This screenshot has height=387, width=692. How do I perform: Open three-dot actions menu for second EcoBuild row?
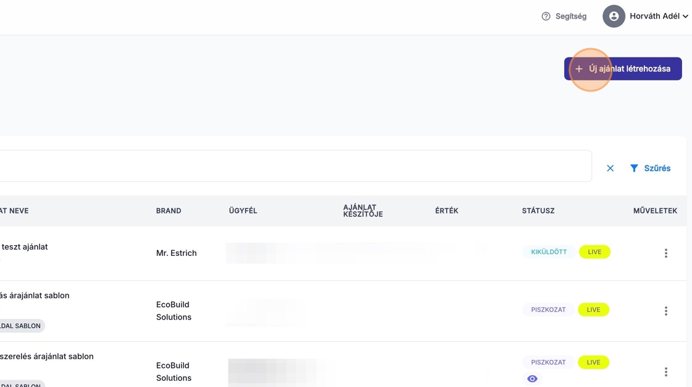666,311
